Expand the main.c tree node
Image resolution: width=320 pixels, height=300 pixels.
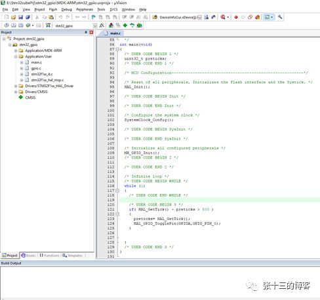pos(22,62)
